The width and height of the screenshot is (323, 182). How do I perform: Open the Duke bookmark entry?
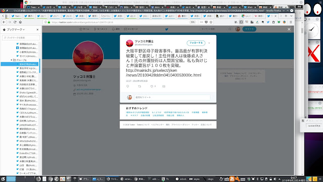tap(27, 153)
